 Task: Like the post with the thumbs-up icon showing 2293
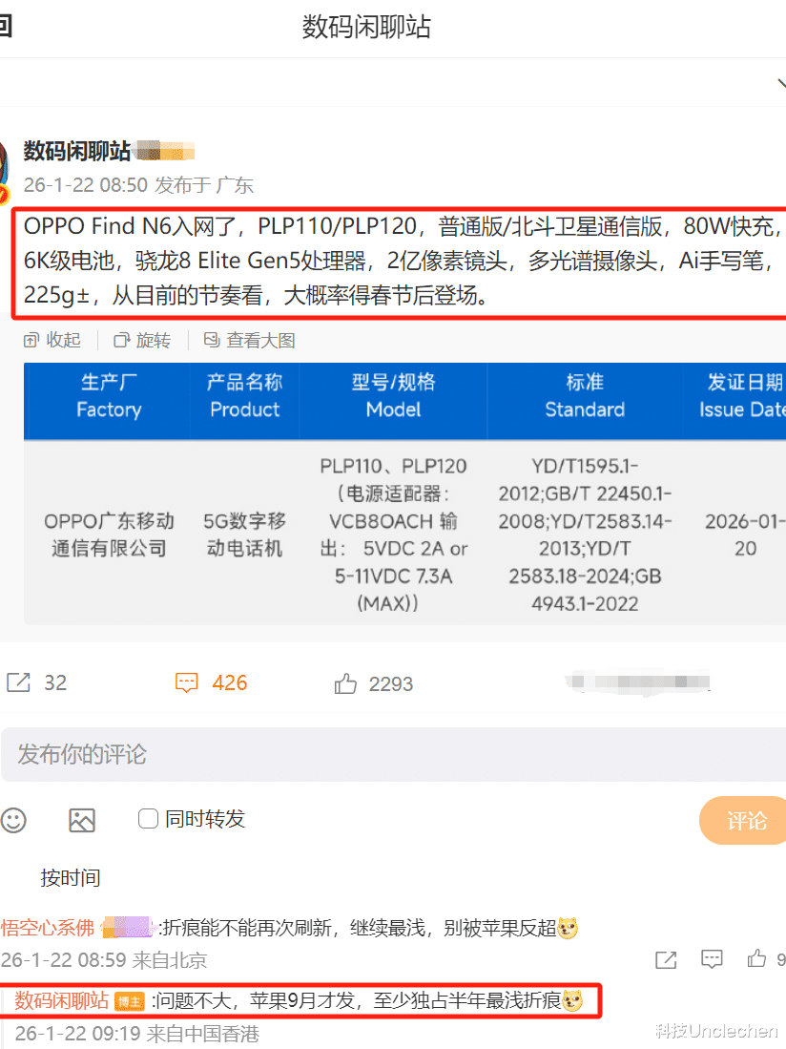tap(345, 683)
